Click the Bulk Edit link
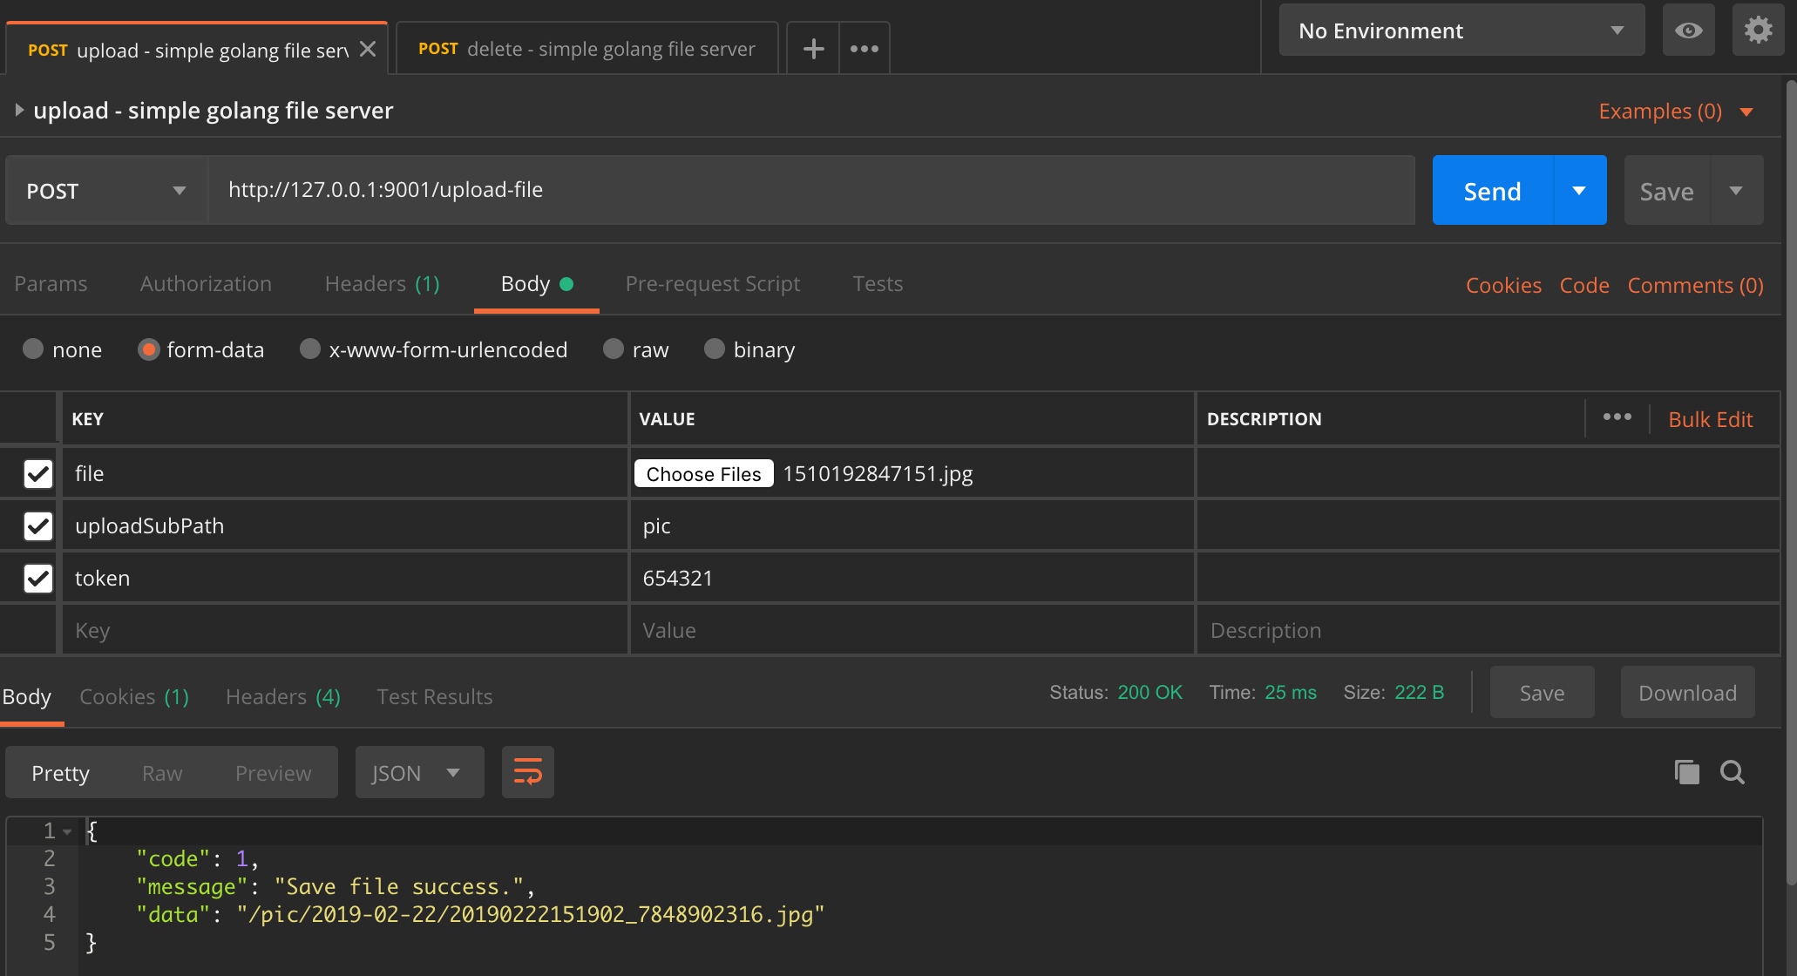 click(x=1710, y=419)
